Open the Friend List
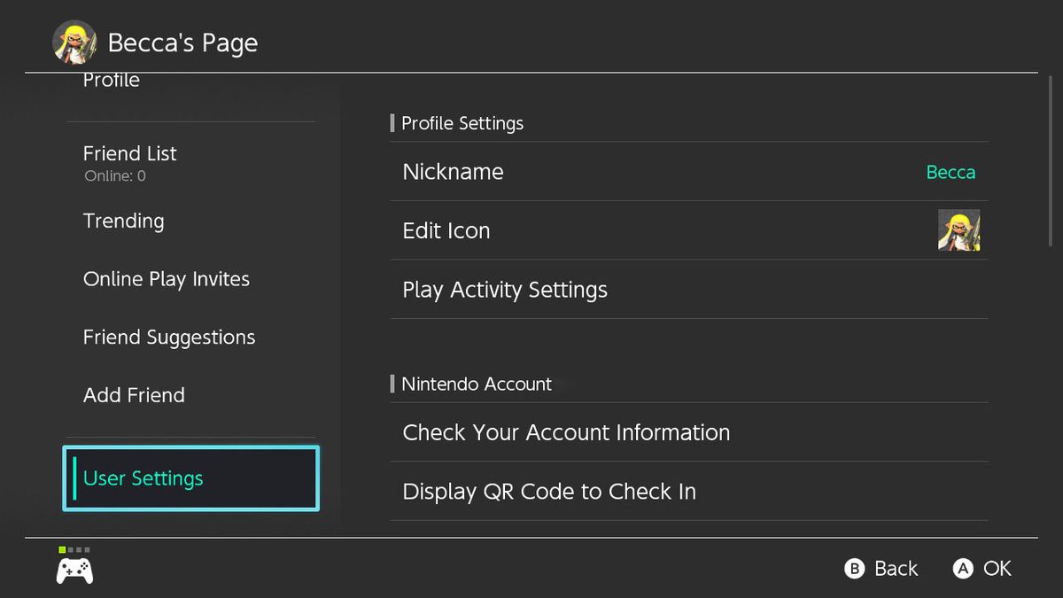The image size is (1063, 598). click(x=130, y=154)
